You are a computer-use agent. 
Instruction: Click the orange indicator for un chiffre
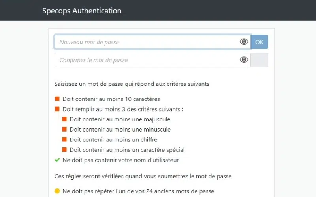coord(64,139)
